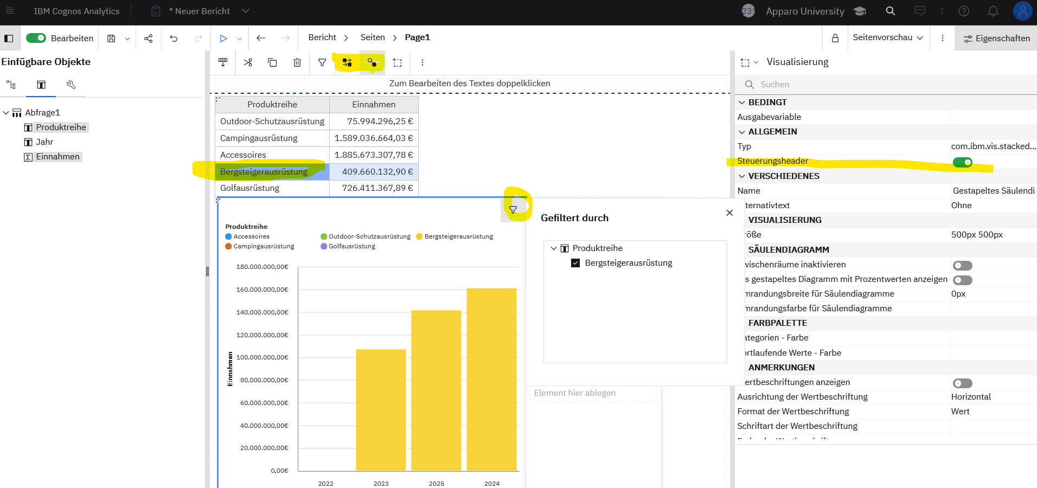1037x488 pixels.
Task: Close the Gefiltert durch popup
Action: pos(729,213)
